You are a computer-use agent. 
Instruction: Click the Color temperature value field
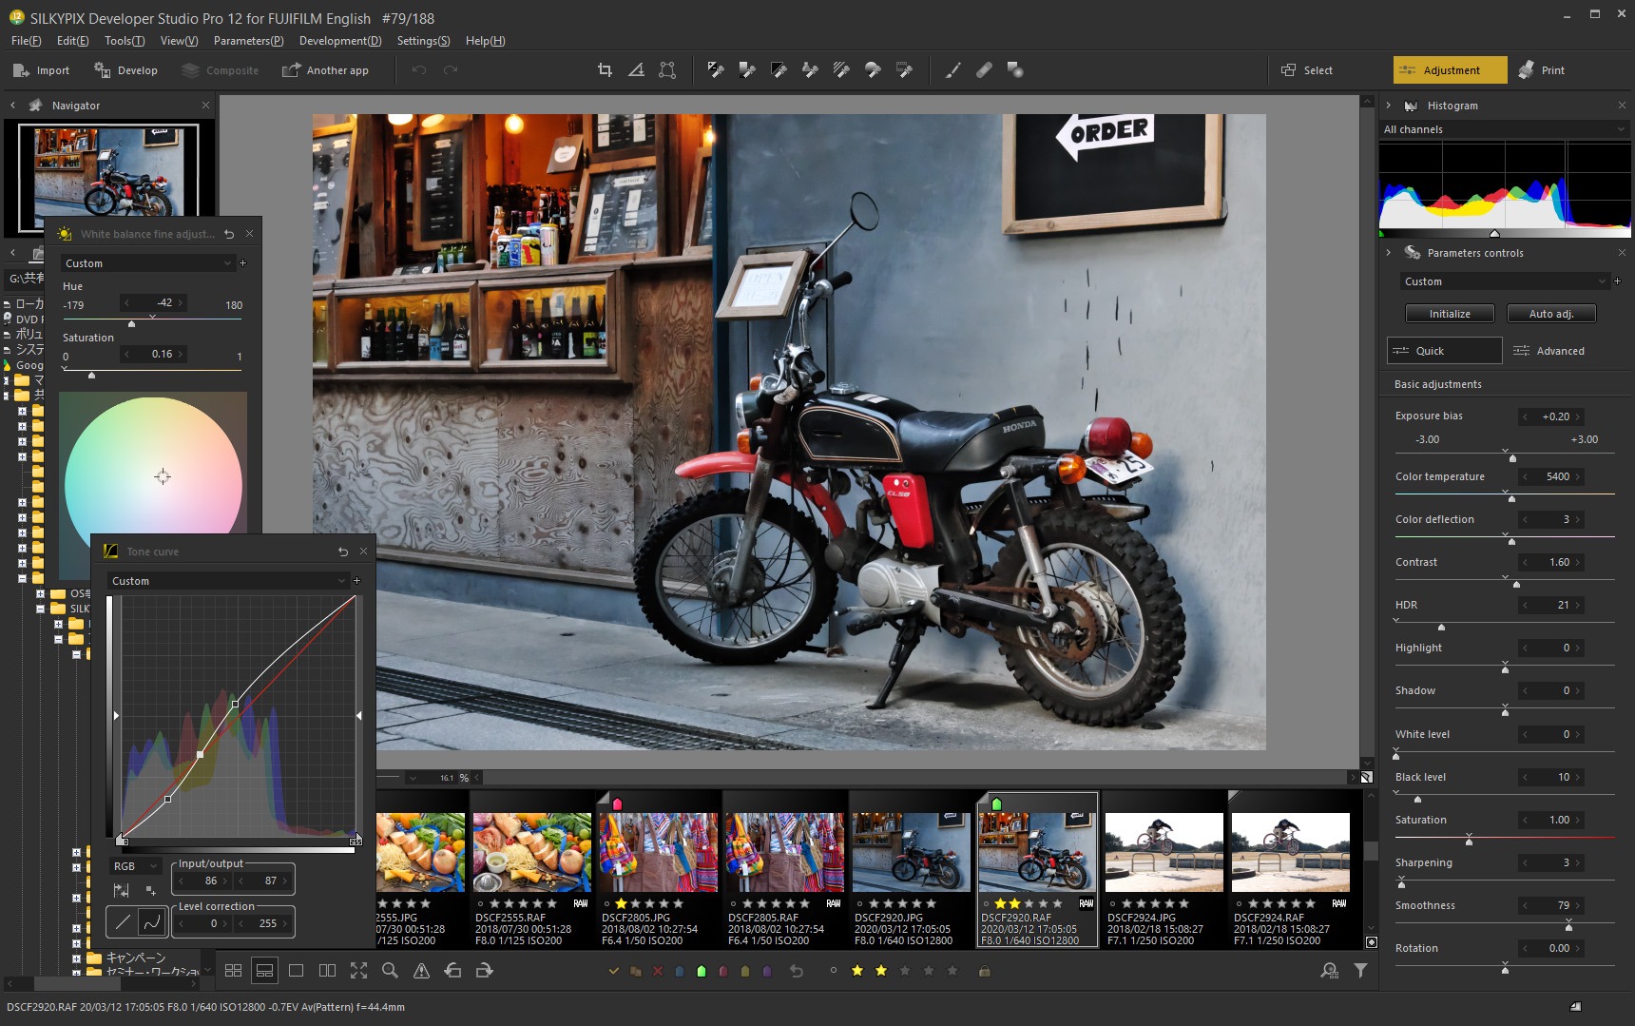(1550, 476)
